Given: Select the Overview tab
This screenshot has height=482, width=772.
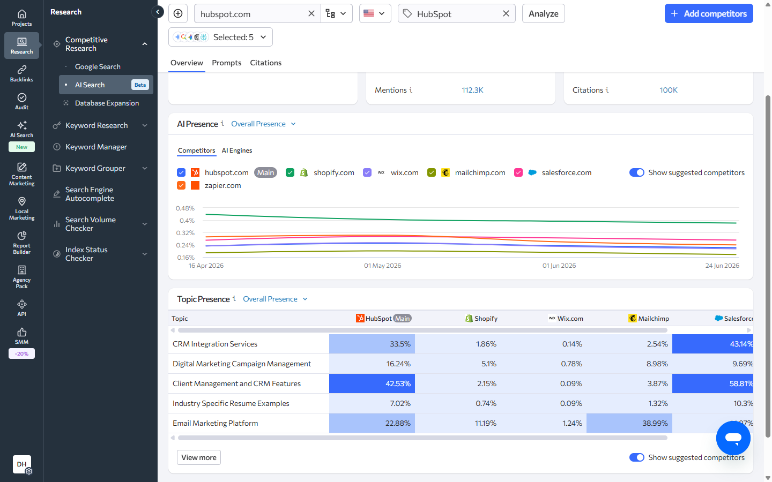Looking at the screenshot, I should tap(187, 63).
